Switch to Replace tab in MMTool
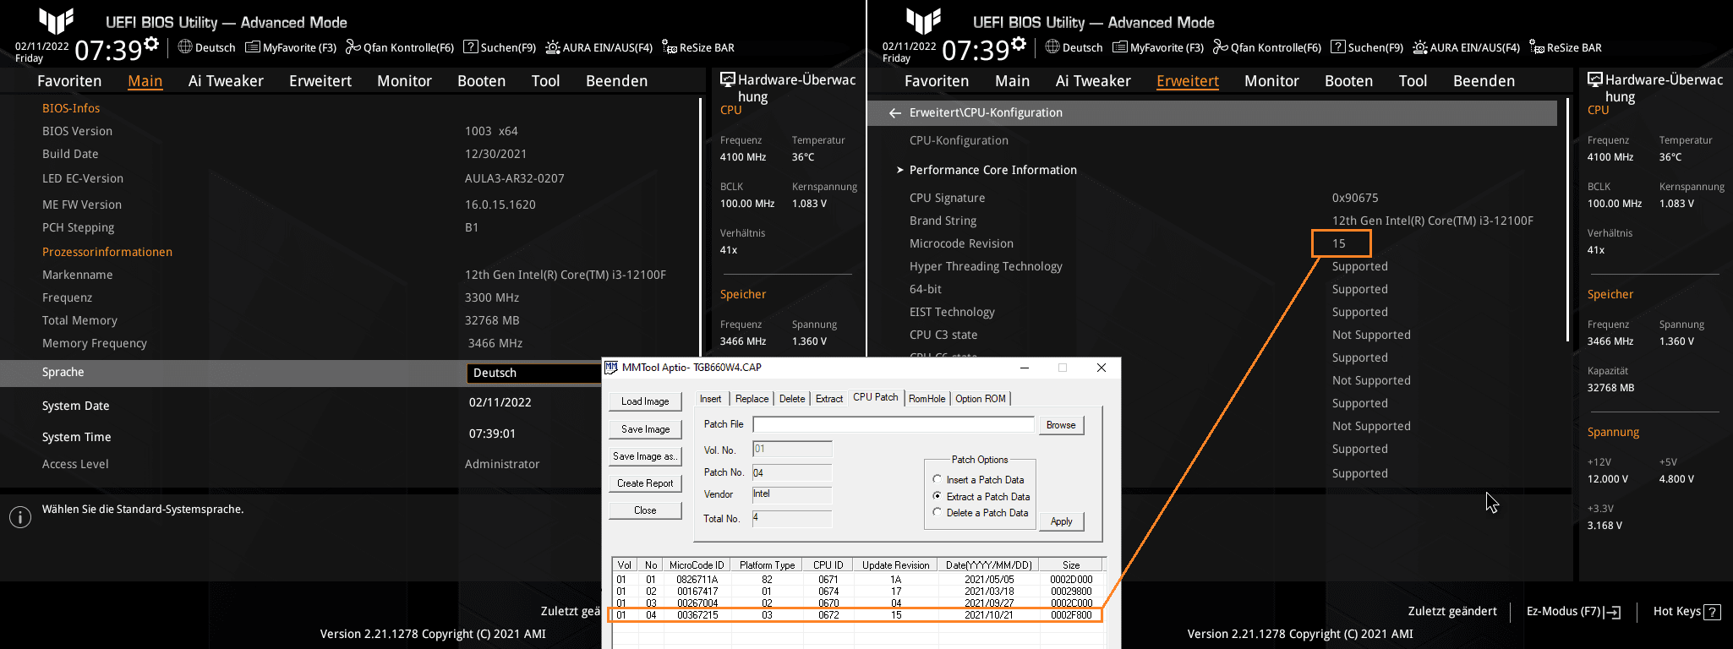This screenshot has width=1733, height=649. coord(752,399)
